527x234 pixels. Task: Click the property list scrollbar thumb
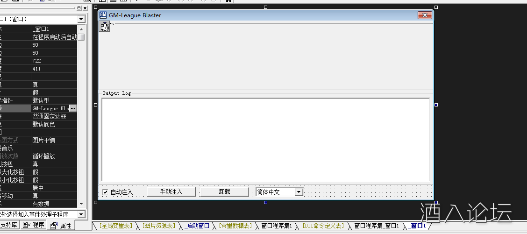pos(81,37)
